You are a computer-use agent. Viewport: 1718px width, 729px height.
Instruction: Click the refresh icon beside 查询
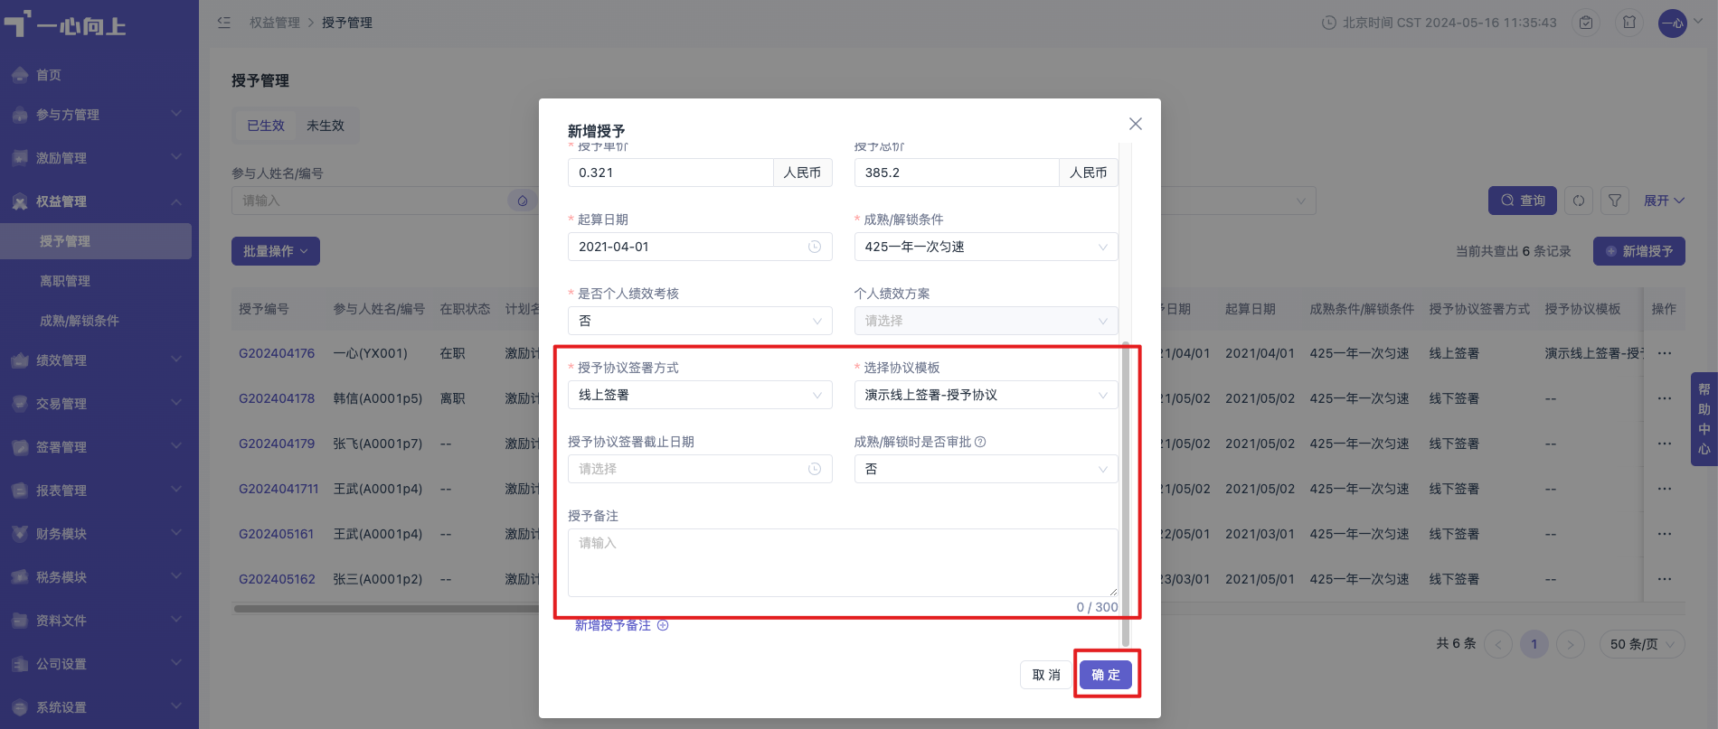point(1579,201)
